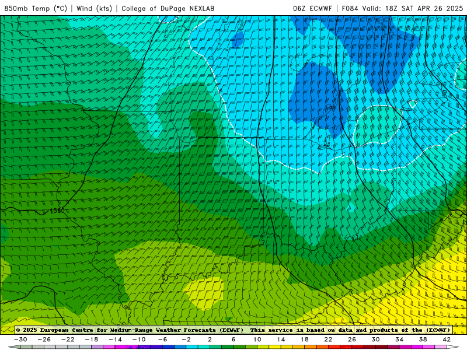Click the '30' color scale label
467x350 pixels.
pyautogui.click(x=375, y=339)
